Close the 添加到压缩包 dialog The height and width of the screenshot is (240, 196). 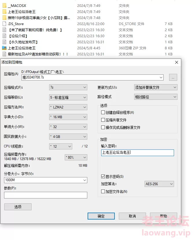click(177, 62)
